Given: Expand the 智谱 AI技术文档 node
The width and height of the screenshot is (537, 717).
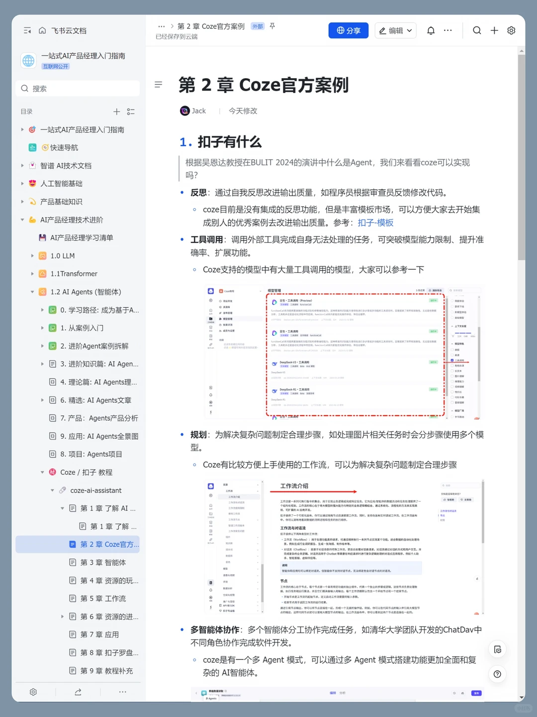Looking at the screenshot, I should 22,165.
